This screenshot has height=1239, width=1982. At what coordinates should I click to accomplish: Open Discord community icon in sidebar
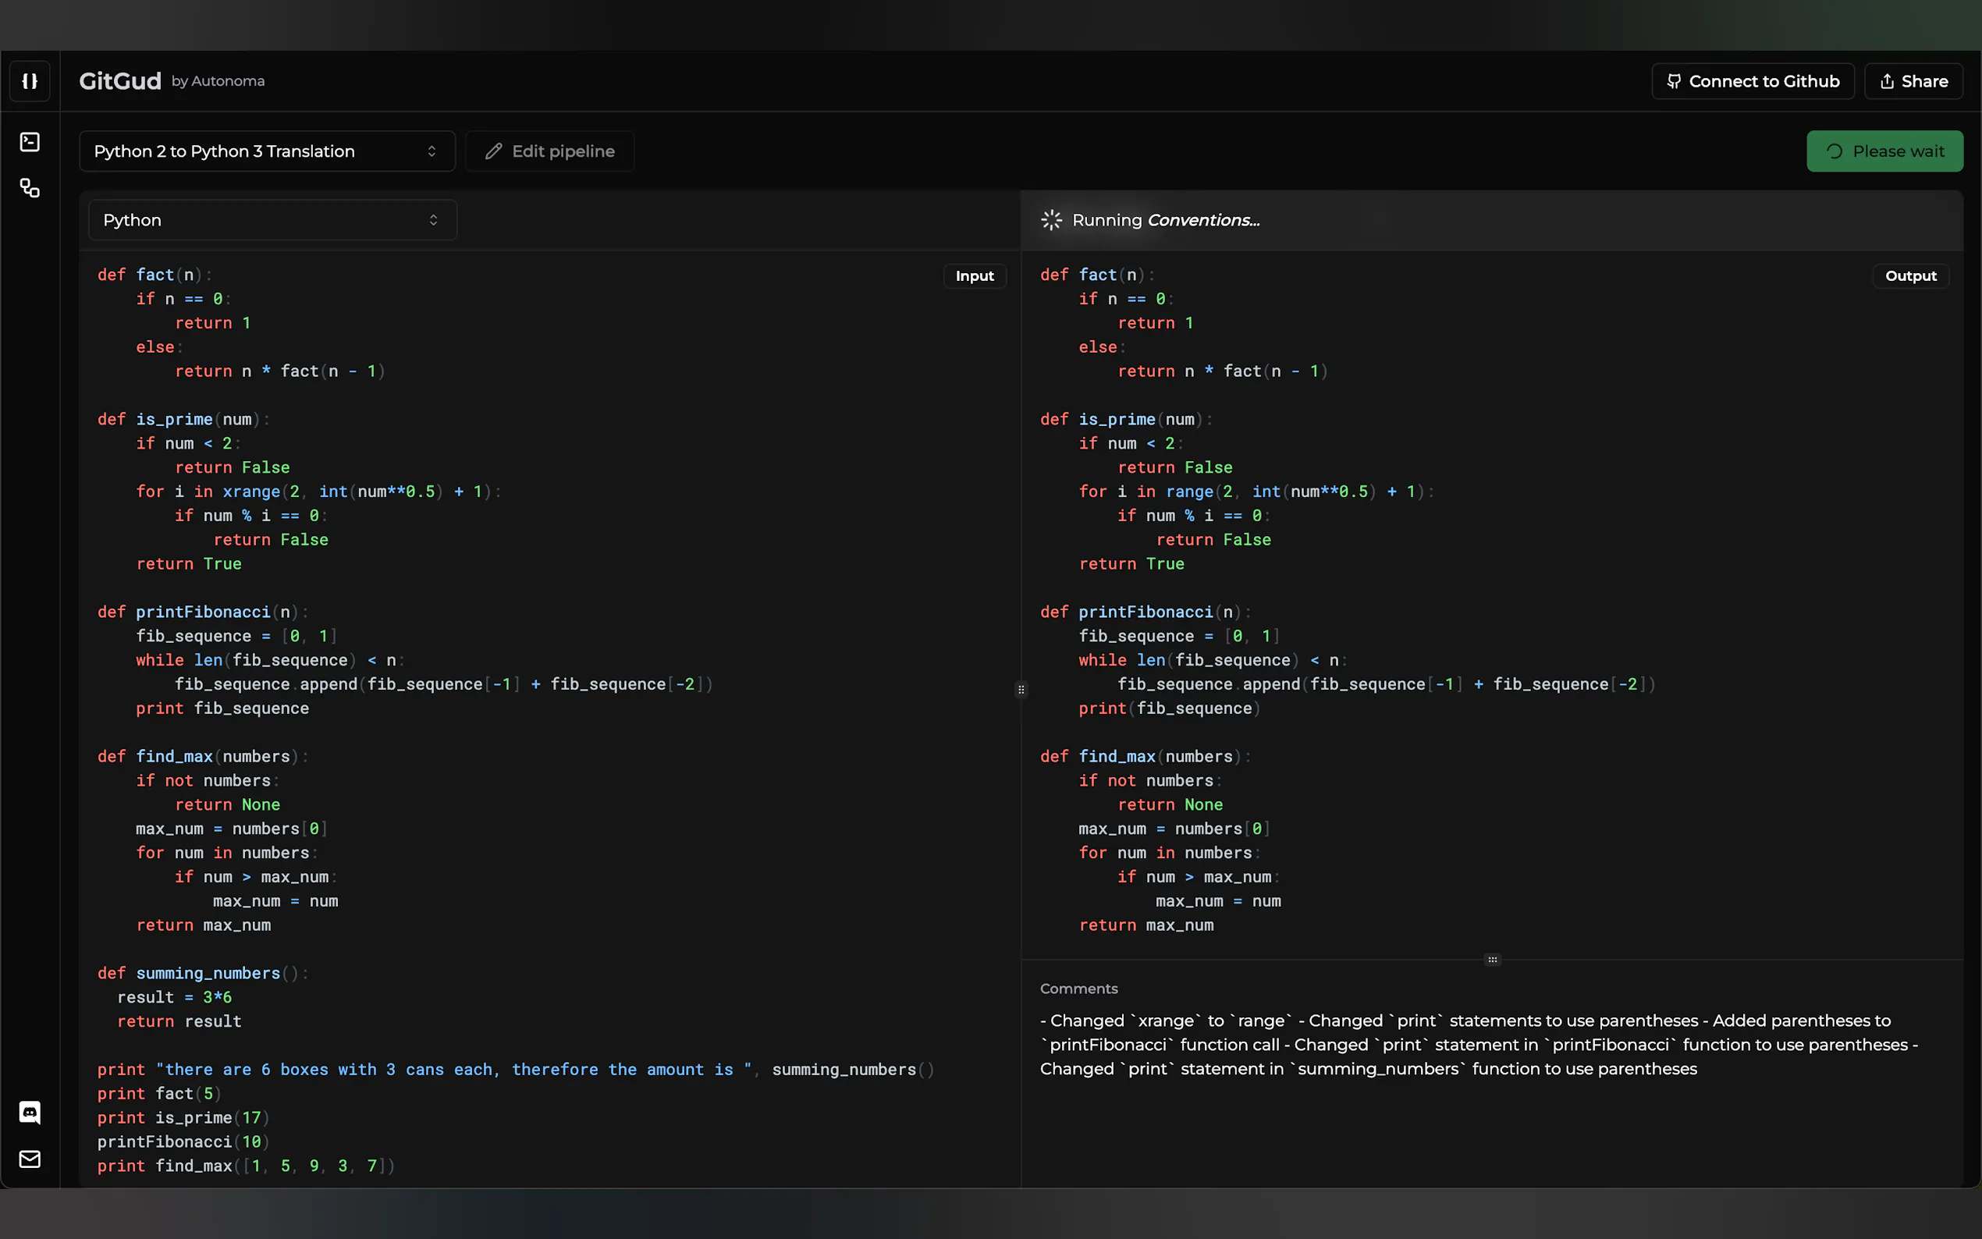(x=30, y=1112)
